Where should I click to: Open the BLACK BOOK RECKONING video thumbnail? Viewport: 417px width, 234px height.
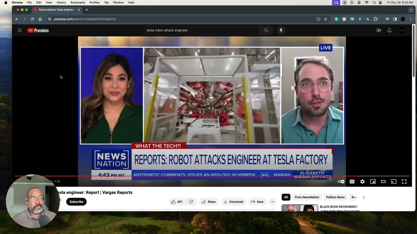pos(300,208)
